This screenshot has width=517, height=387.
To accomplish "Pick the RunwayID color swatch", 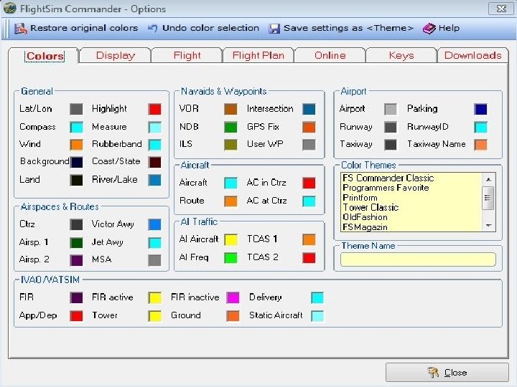I will pyautogui.click(x=480, y=128).
